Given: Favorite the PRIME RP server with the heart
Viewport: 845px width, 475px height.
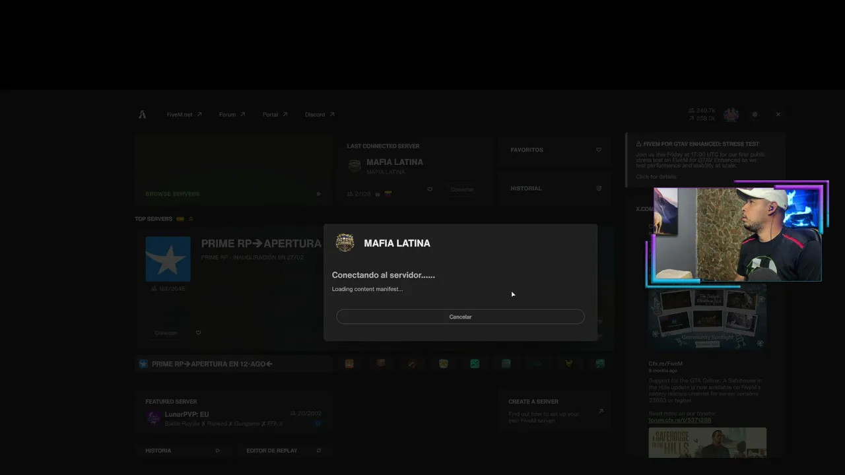Looking at the screenshot, I should [198, 333].
